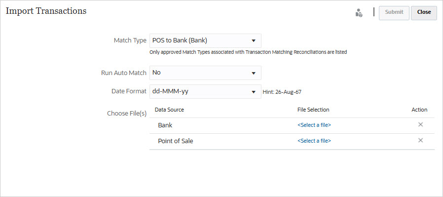Open the Match Type dropdown
The height and width of the screenshot is (197, 443).
coord(205,40)
